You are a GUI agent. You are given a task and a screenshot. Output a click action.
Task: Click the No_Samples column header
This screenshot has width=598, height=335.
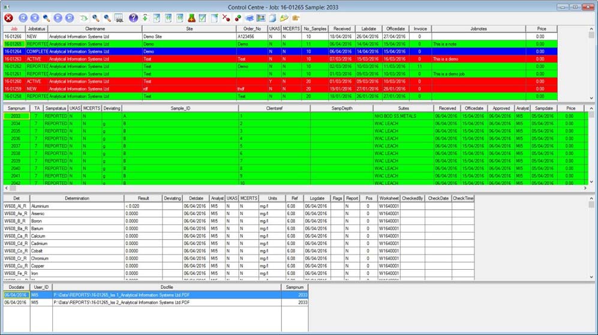click(315, 29)
